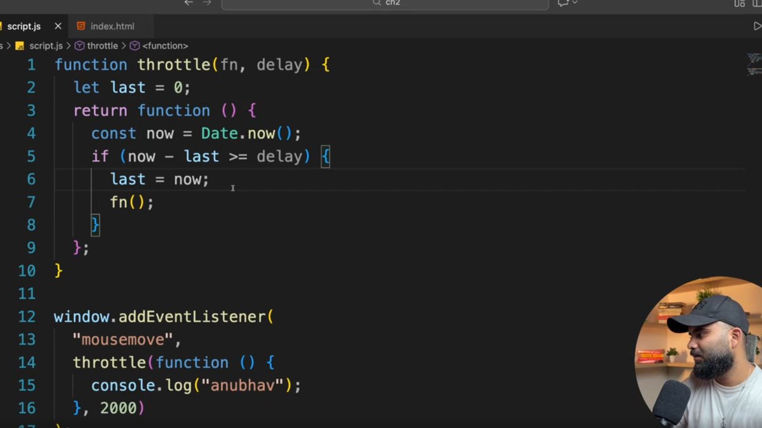Go back with the left navigation arrow
The width and height of the screenshot is (762, 428).
pyautogui.click(x=189, y=3)
